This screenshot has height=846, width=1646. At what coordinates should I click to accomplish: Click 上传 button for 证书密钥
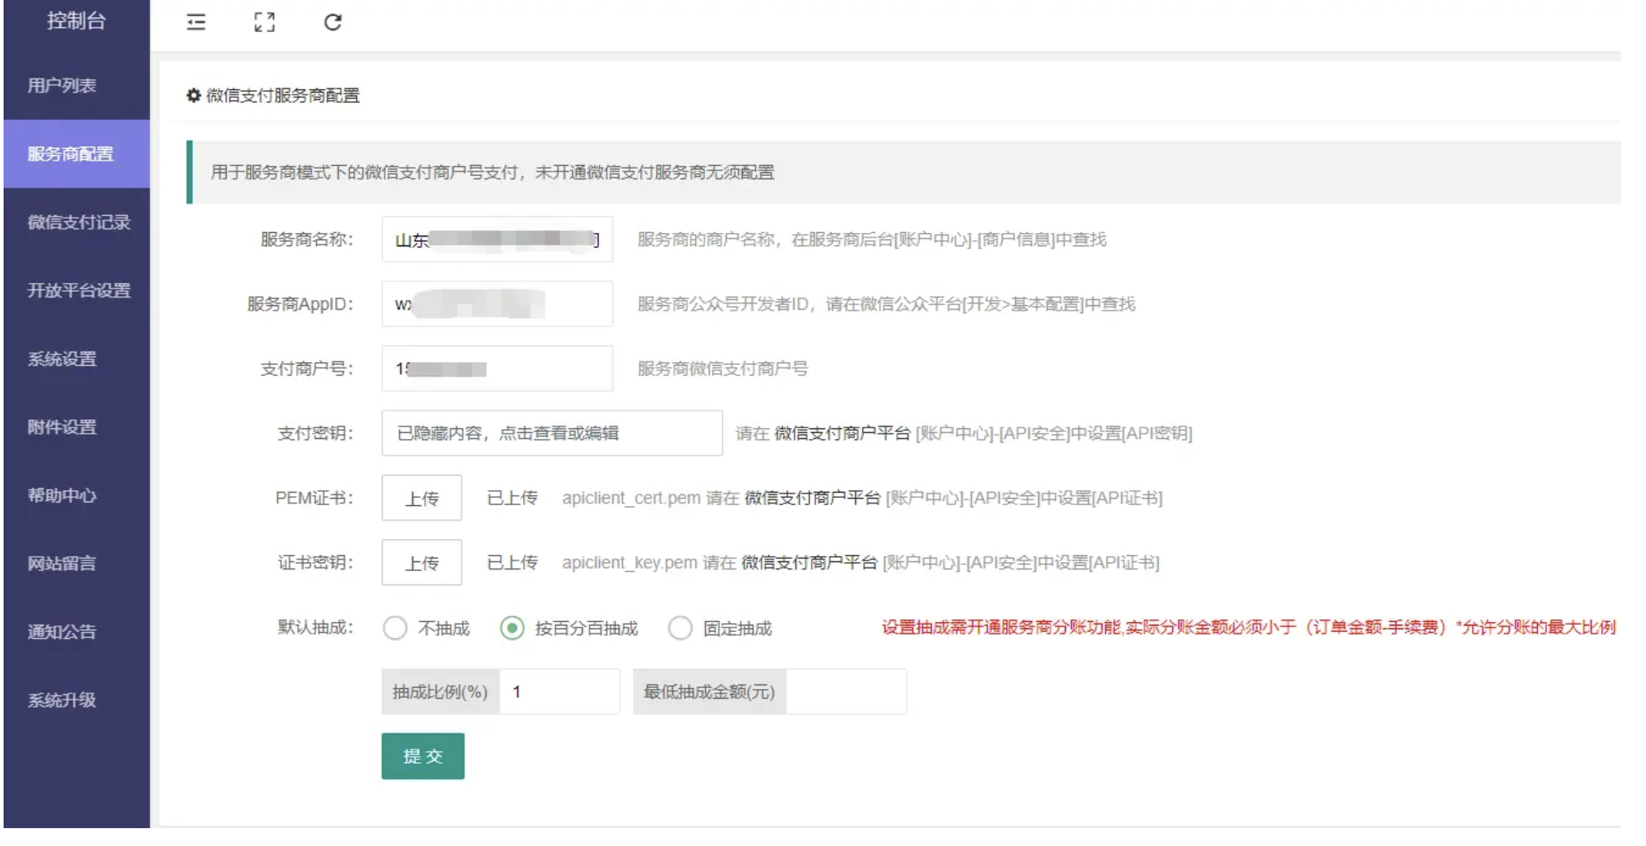point(421,562)
